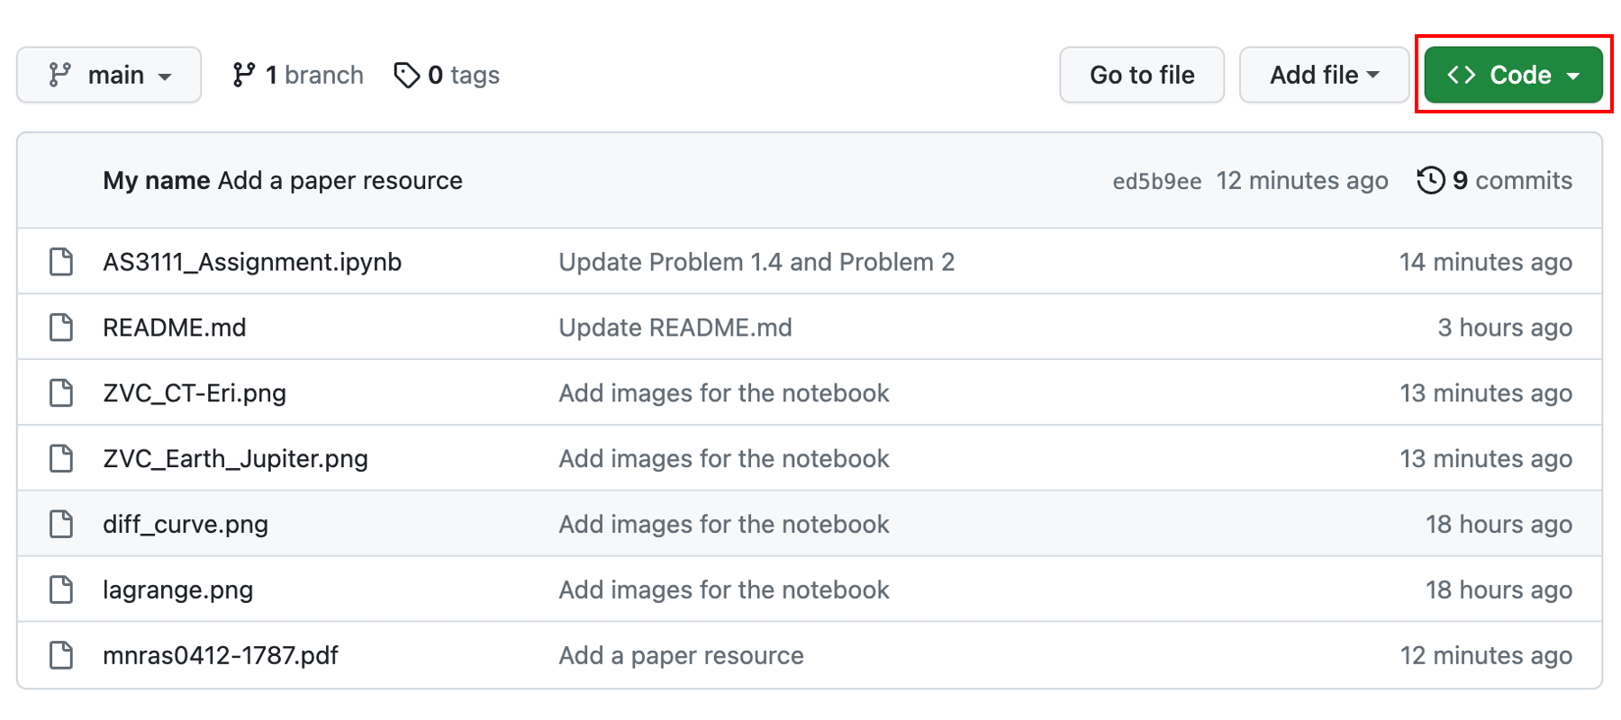The width and height of the screenshot is (1621, 720).
Task: Open the ZVC_CT-Eri.png file
Action: (195, 392)
